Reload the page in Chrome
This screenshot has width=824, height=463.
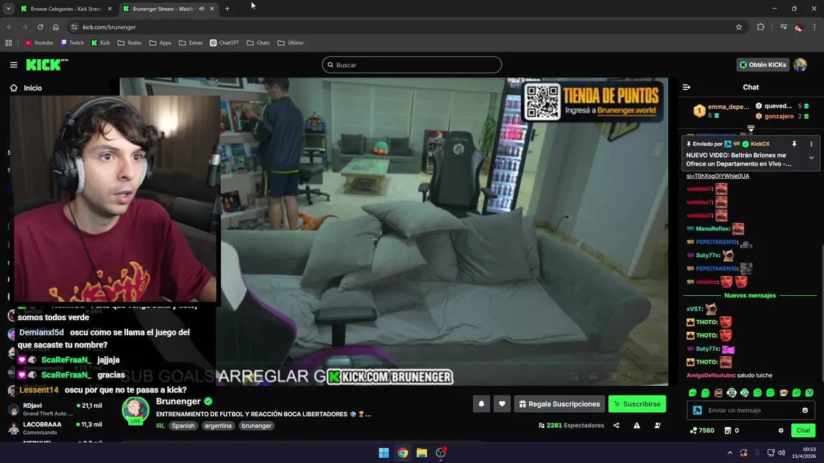[40, 27]
